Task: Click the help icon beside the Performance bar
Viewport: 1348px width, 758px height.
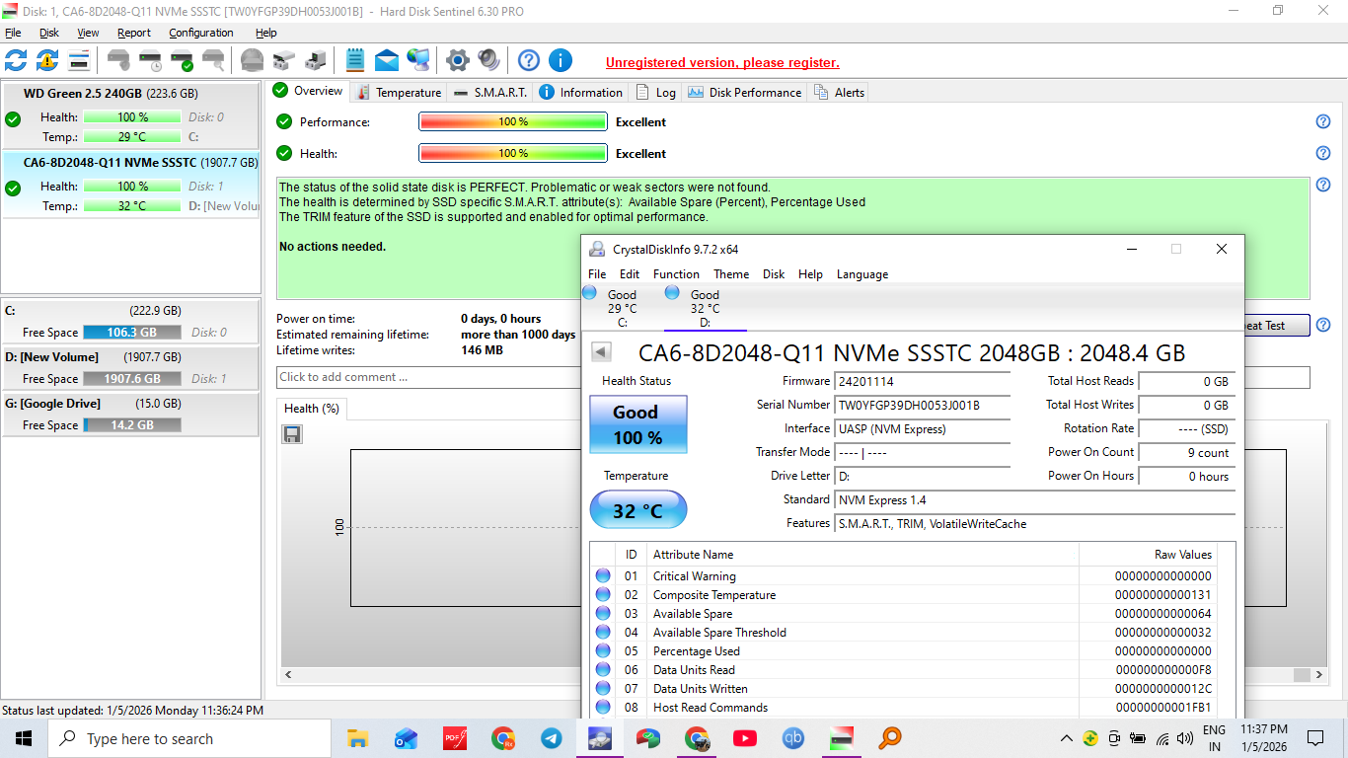Action: [x=1323, y=121]
